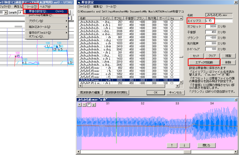Choose prefixmapを編集(P) menu entry

click(41, 15)
